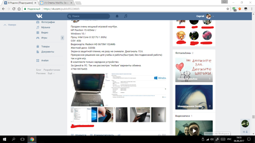Open the Реклама footer link

coord(41,73)
